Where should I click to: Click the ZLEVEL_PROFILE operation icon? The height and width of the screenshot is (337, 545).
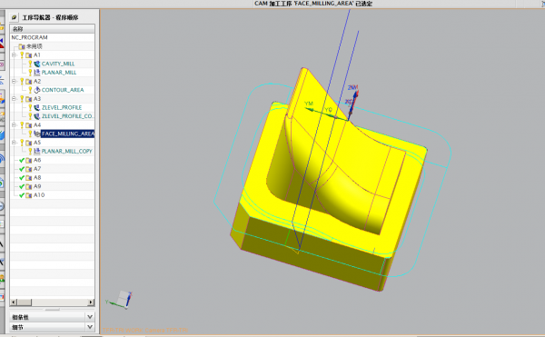[37, 108]
